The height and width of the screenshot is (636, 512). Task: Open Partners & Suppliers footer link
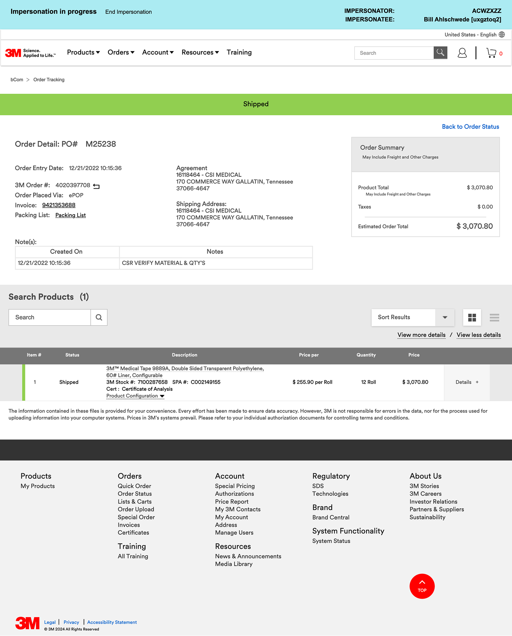[437, 510]
